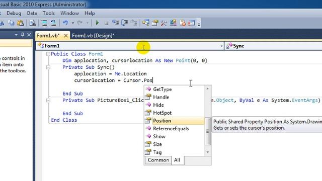Choose Size in the IntelliSense list
Screen dimensions: 322x181
175,144
